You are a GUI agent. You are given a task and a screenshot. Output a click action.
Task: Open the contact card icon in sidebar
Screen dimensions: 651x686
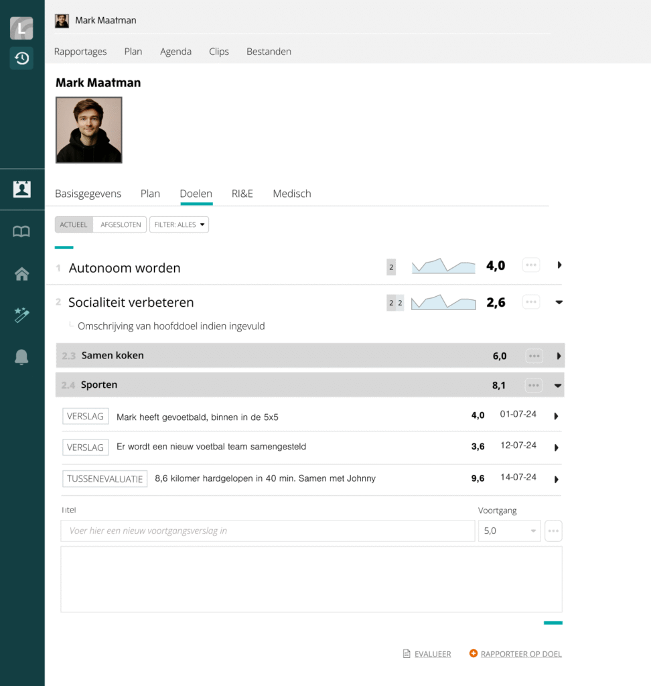21,189
